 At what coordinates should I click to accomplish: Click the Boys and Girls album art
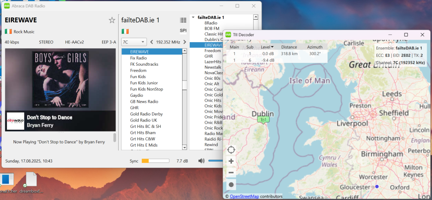click(60, 79)
